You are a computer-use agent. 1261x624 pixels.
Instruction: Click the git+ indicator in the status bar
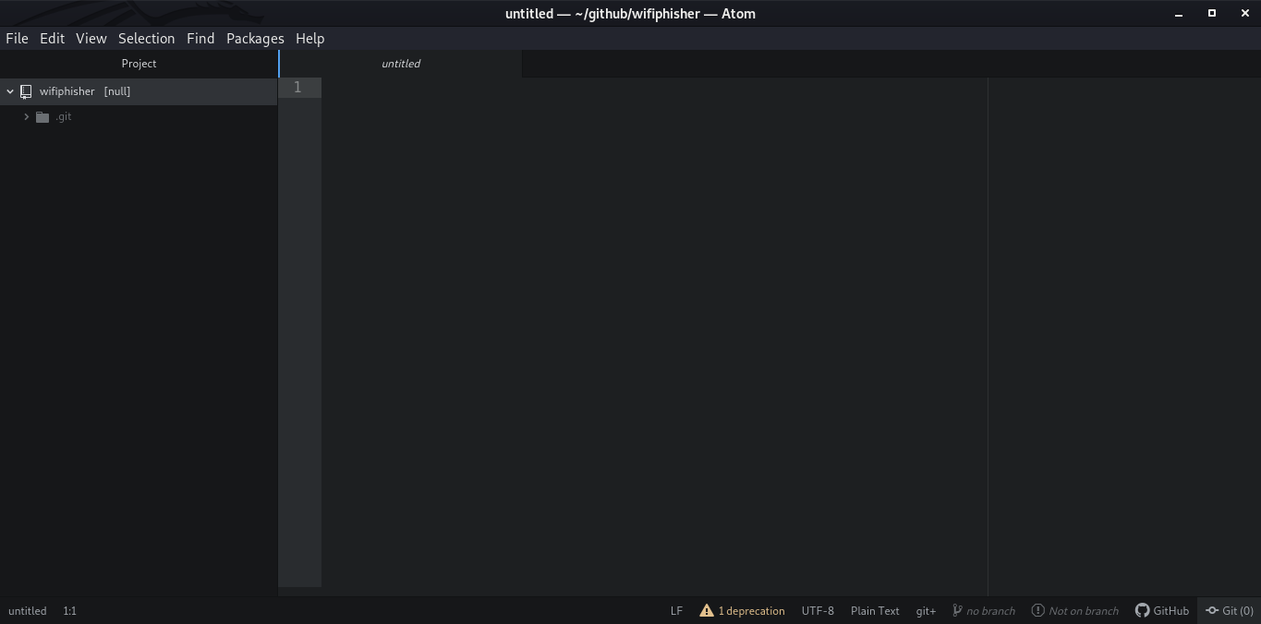tap(925, 610)
